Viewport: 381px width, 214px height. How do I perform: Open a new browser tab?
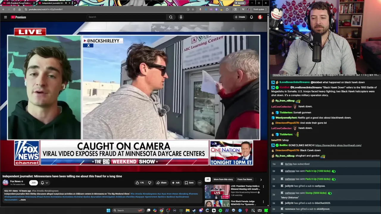[x=74, y=3]
